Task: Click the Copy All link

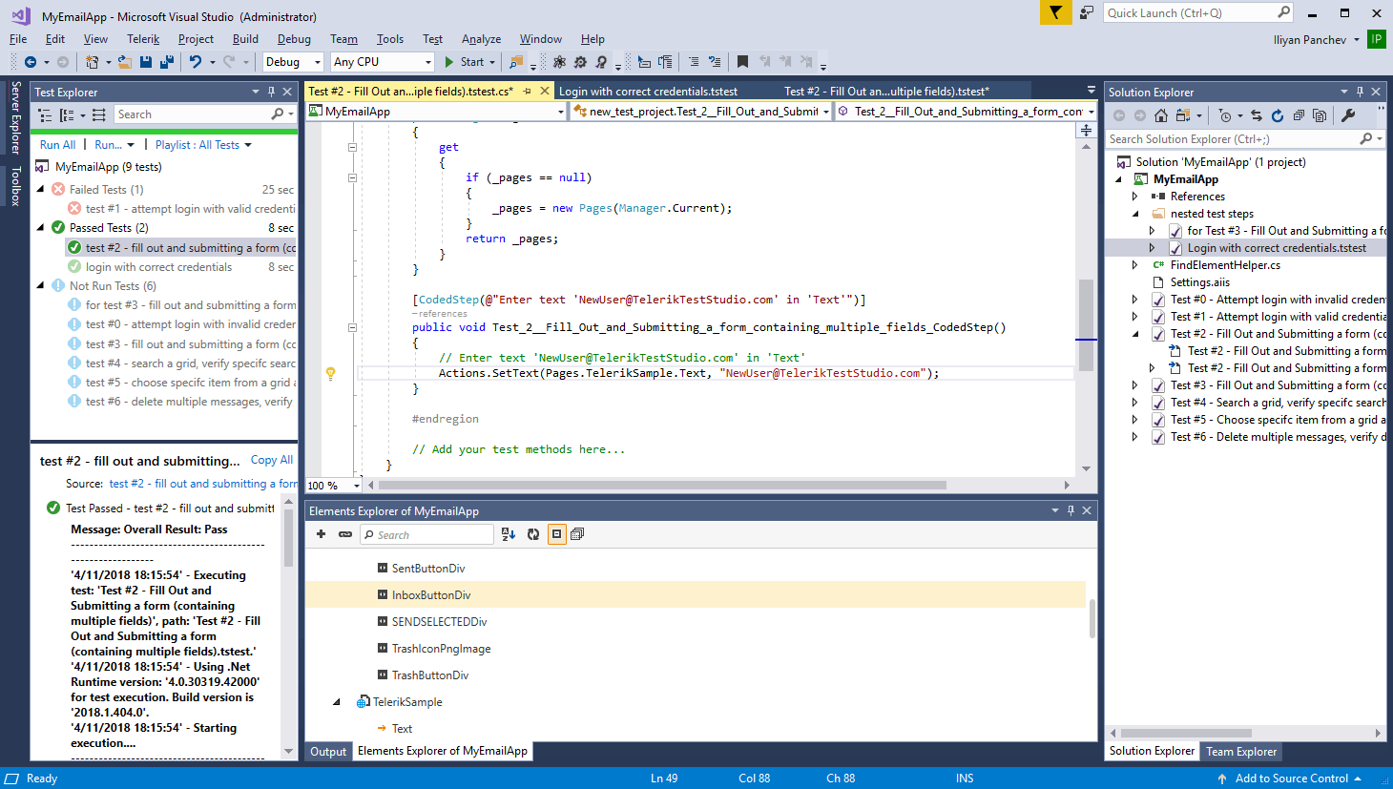Action: click(x=272, y=460)
